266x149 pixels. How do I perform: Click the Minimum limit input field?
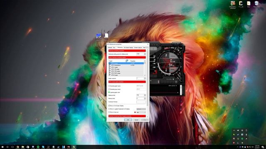click(x=140, y=99)
